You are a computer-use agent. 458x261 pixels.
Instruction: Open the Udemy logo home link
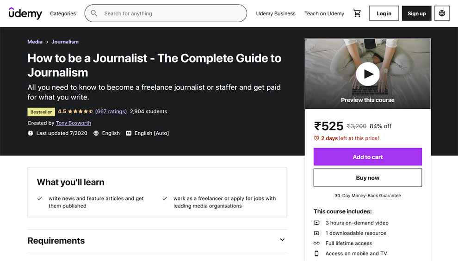pos(25,13)
